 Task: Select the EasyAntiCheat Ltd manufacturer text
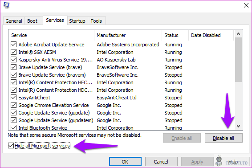(117, 98)
